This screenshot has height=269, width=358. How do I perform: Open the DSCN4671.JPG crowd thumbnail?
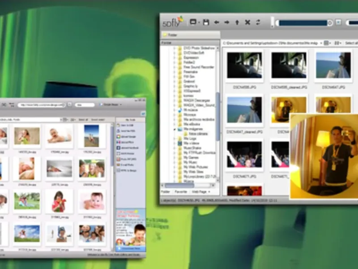click(x=244, y=154)
